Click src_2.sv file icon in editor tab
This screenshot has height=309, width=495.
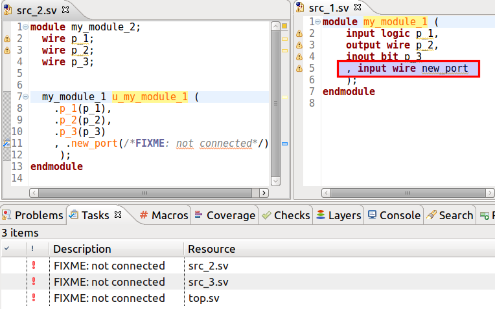click(8, 10)
